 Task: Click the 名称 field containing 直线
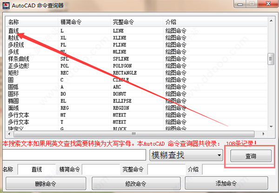coord(37,169)
